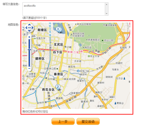This screenshot has width=145, height=127.
Task: Click the 龙王山 mountain icon
Action: 124,78
